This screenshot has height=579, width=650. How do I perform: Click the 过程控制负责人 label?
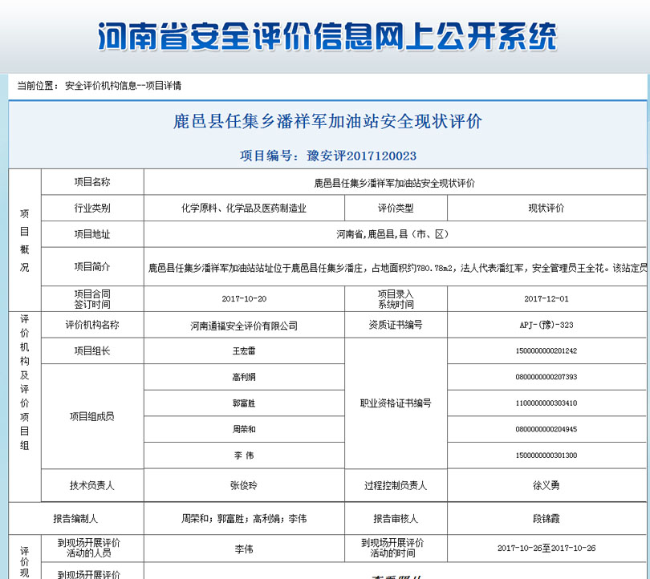click(396, 485)
